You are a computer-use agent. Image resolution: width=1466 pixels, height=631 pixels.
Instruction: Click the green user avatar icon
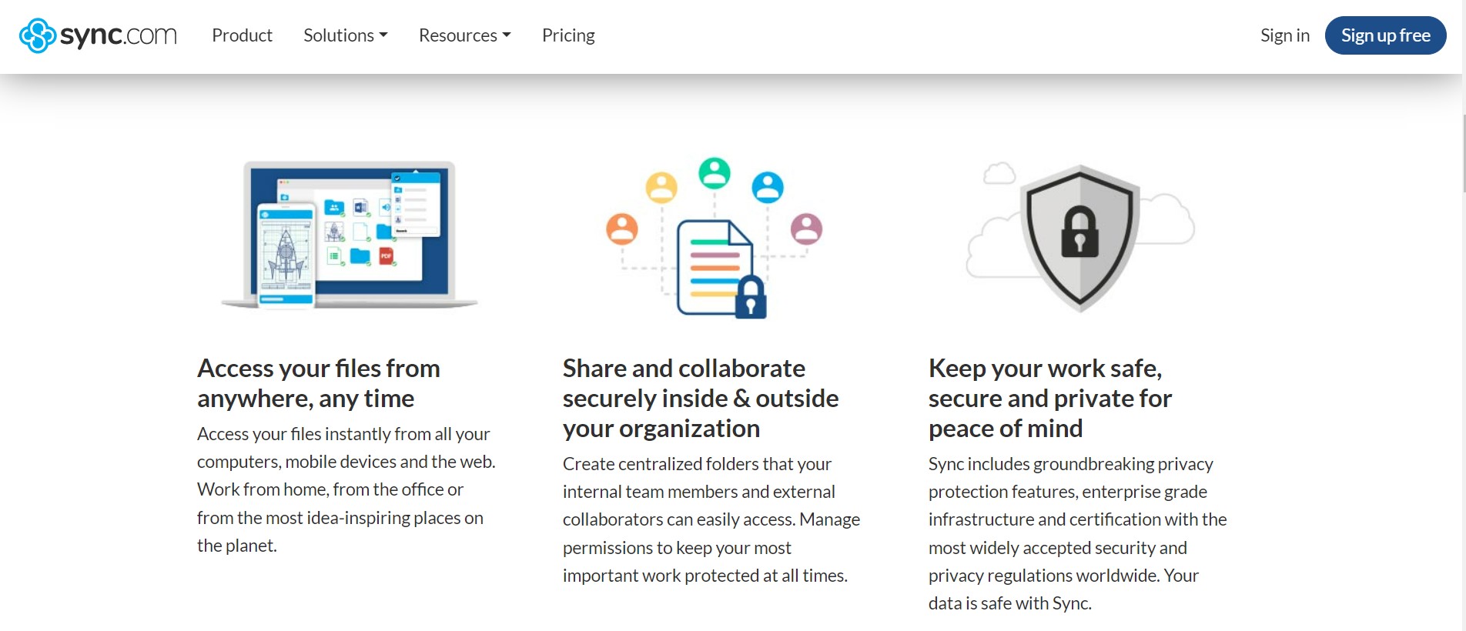(715, 173)
